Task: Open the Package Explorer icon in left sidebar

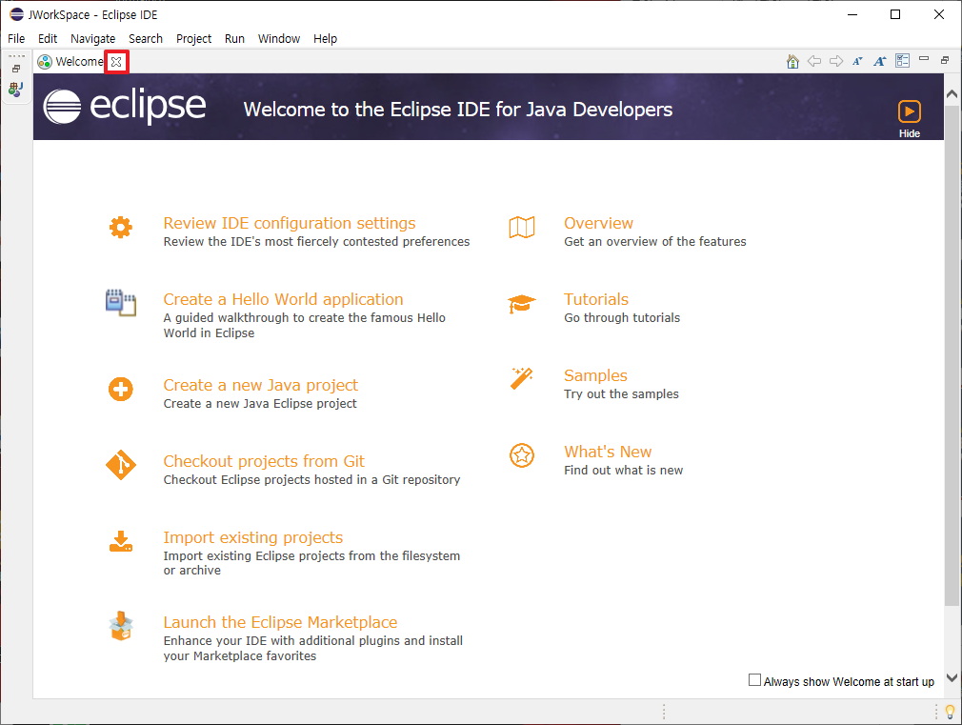Action: coord(15,89)
